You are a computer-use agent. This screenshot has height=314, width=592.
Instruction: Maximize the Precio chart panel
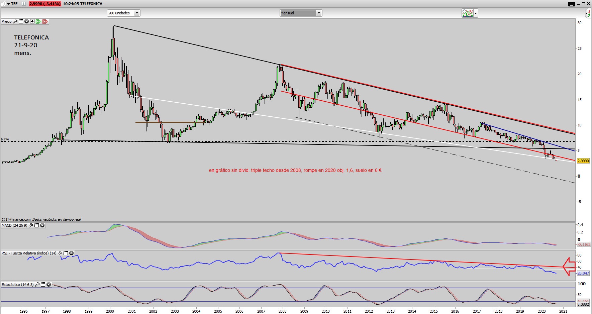[x=21, y=21]
